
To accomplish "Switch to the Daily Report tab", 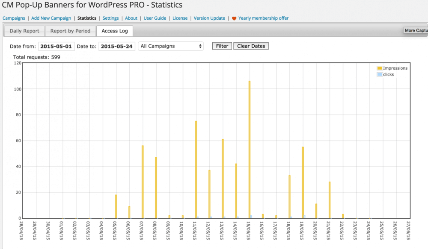I will 24,31.
